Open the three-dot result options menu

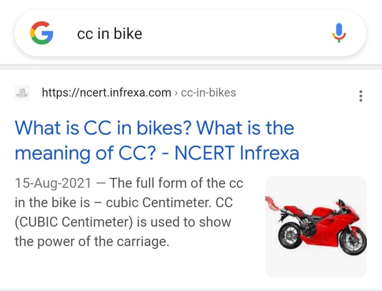pos(361,96)
